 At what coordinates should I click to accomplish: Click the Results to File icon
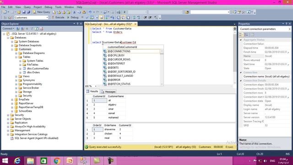click(x=128, y=17)
